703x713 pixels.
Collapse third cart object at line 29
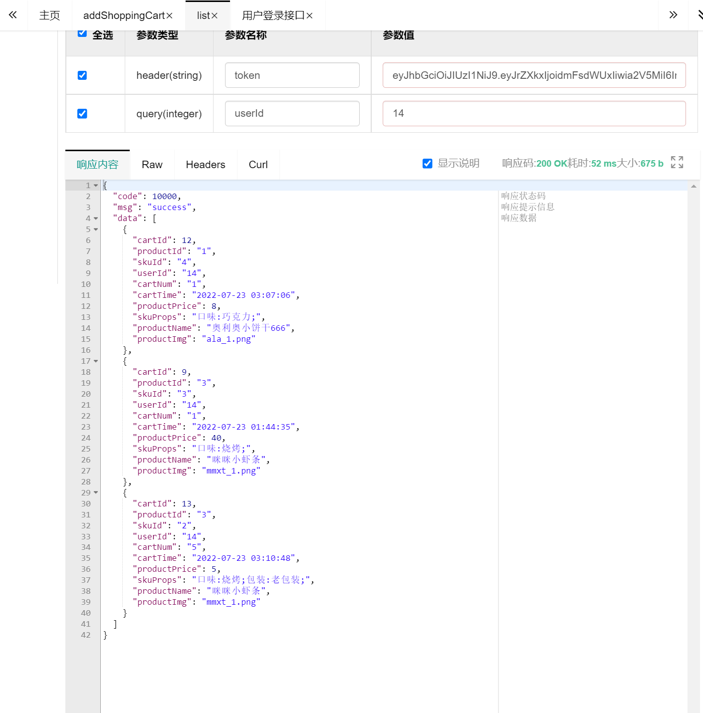click(x=96, y=493)
